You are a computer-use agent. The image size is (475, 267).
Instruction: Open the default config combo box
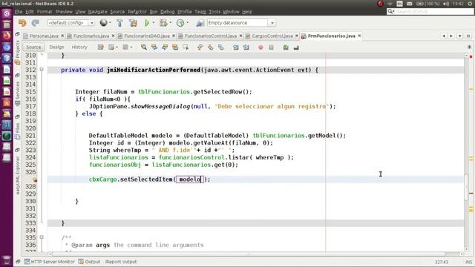[x=71, y=23]
